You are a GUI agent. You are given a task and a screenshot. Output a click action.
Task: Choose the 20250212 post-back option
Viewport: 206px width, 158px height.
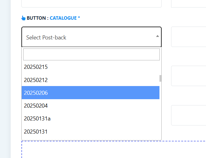coord(91,80)
